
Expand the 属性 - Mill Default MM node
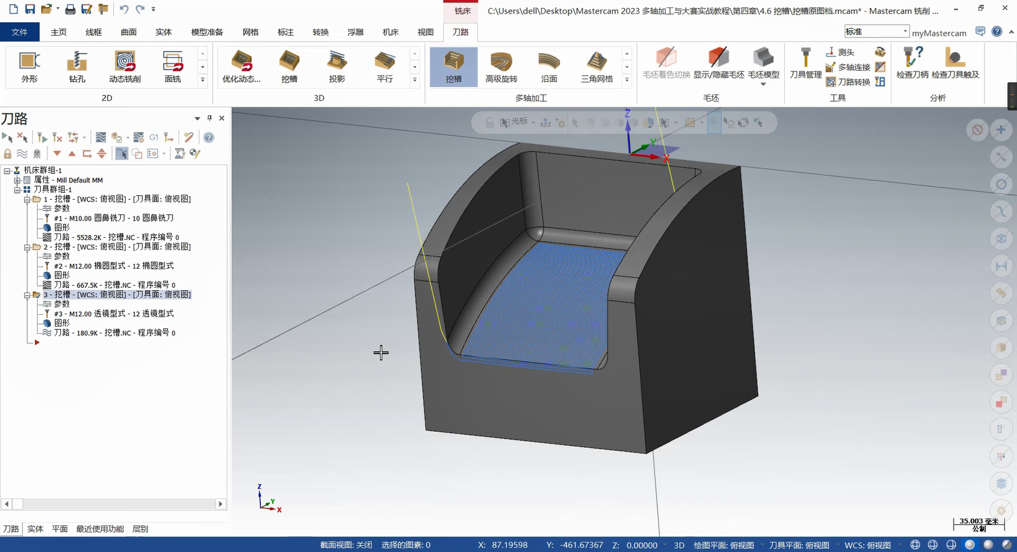(x=17, y=181)
